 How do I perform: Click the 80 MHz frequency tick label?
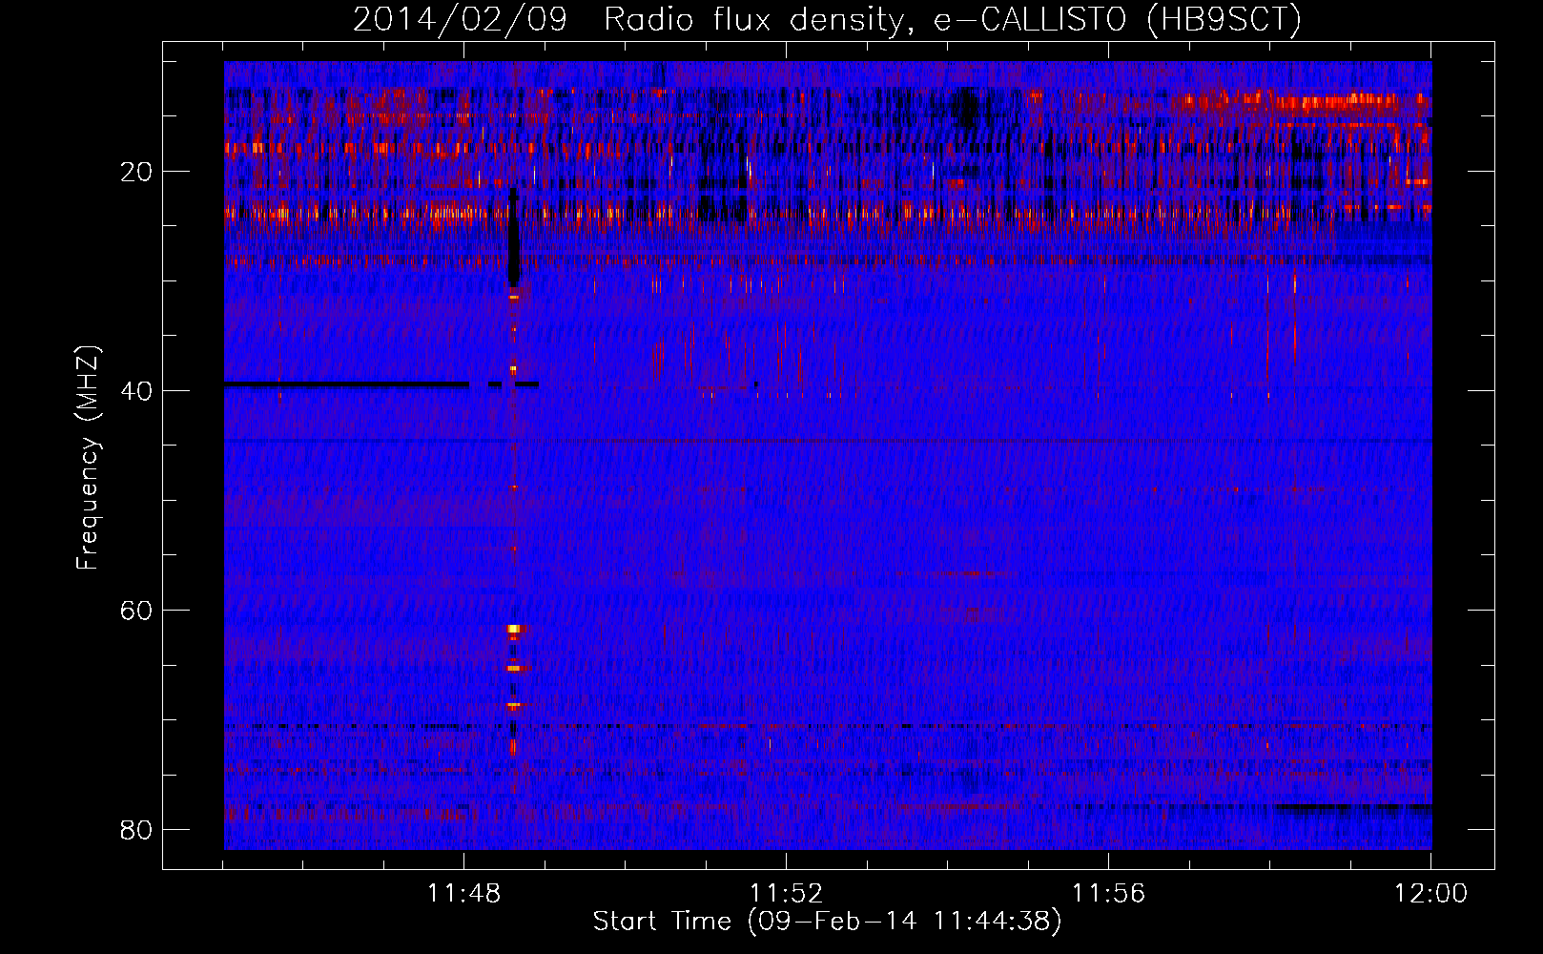click(x=136, y=830)
